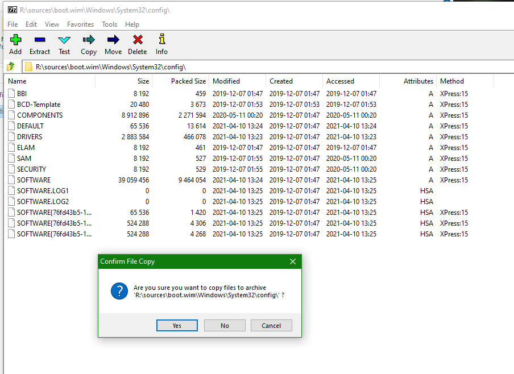This screenshot has height=374, width=514.
Task: Click BBI packed size 459
Action: pyautogui.click(x=201, y=93)
